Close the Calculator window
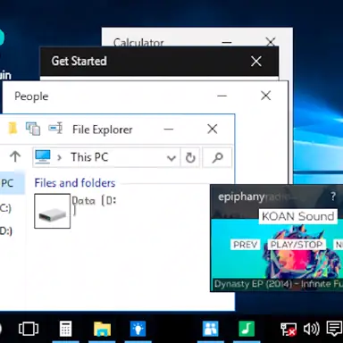 click(x=271, y=41)
